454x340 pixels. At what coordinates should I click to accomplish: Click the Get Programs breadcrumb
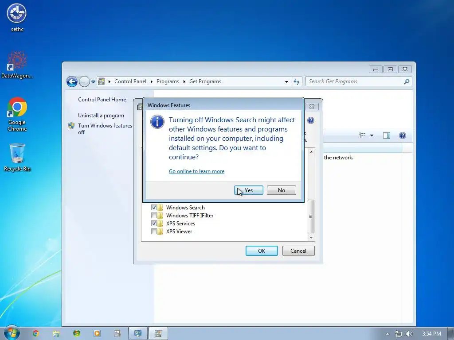[x=205, y=81]
